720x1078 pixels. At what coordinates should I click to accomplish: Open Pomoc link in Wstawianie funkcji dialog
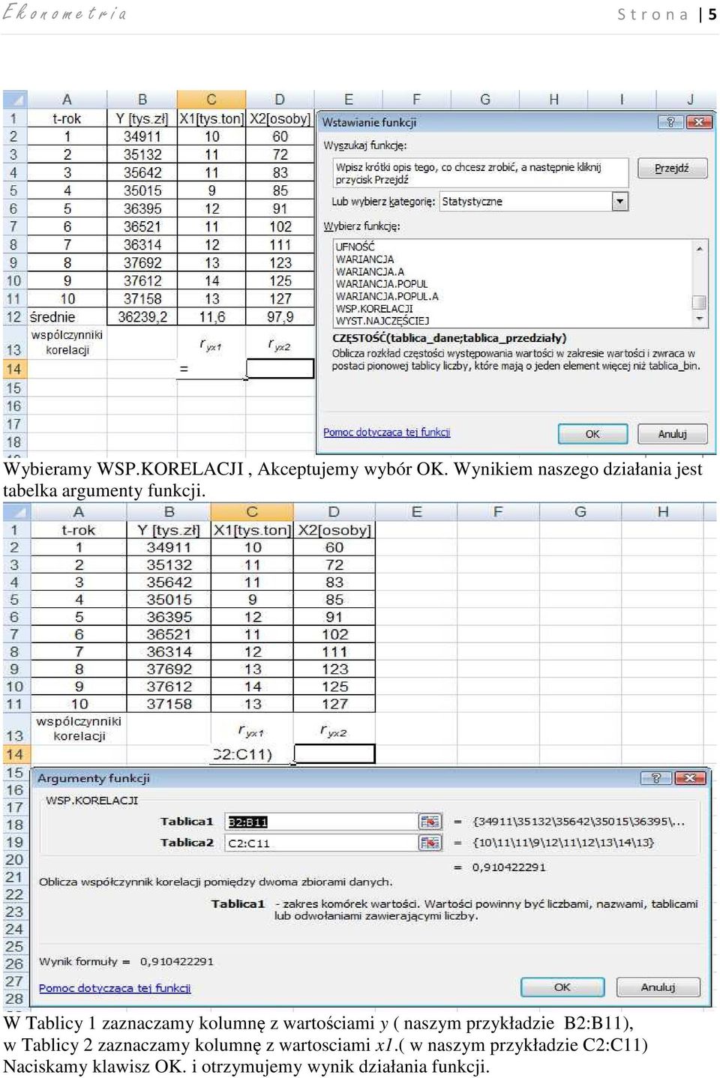pyautogui.click(x=386, y=433)
